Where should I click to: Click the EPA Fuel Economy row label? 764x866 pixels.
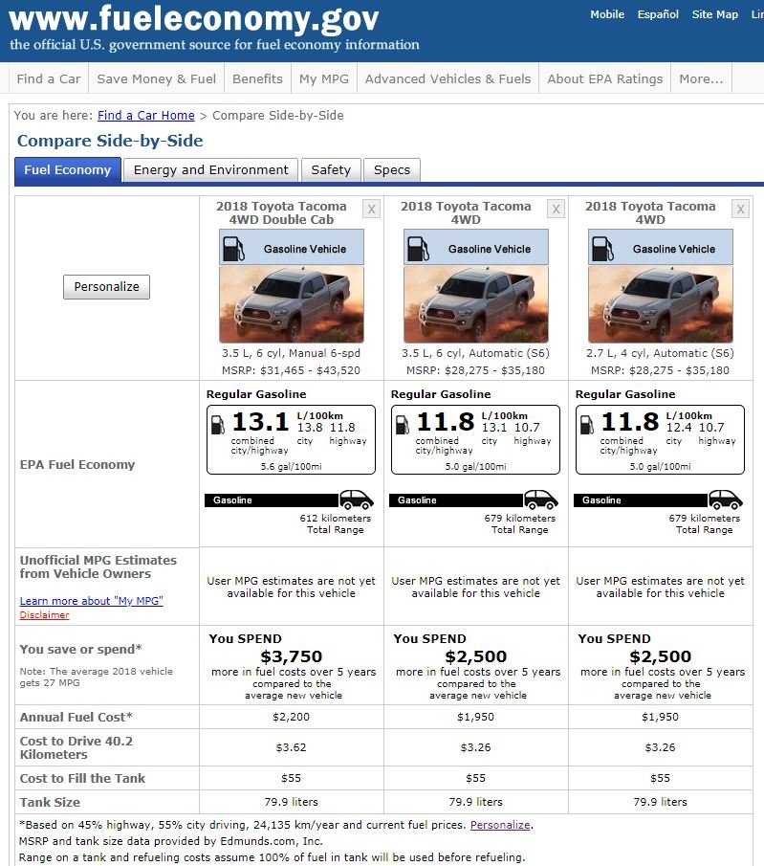[x=77, y=464]
